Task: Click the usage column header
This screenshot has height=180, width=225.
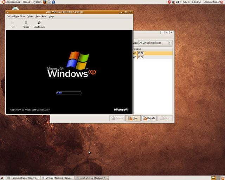Action: point(153,49)
